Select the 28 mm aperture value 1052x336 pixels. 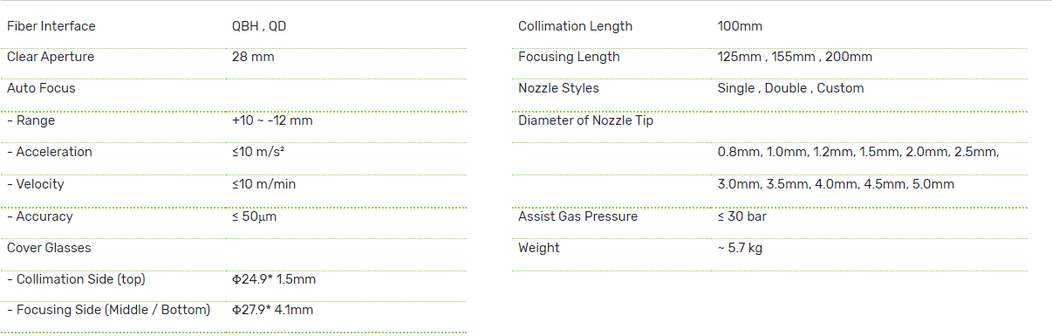point(253,57)
